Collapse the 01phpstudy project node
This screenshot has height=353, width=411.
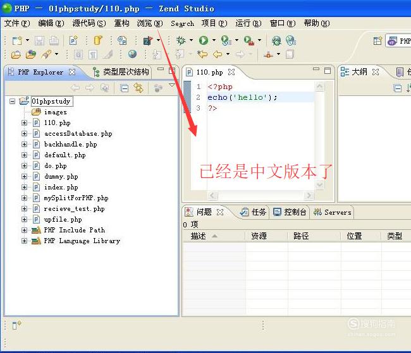(x=12, y=101)
